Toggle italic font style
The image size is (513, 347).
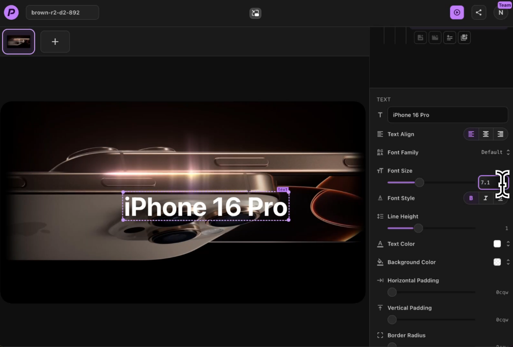[486, 198]
